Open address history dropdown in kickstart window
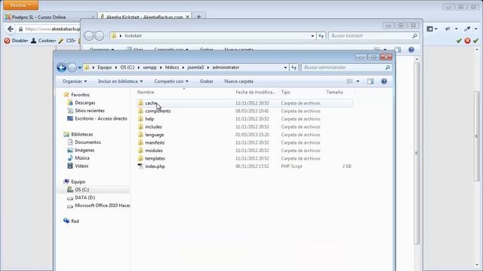Viewport: 483px width, 271px height. click(x=312, y=36)
